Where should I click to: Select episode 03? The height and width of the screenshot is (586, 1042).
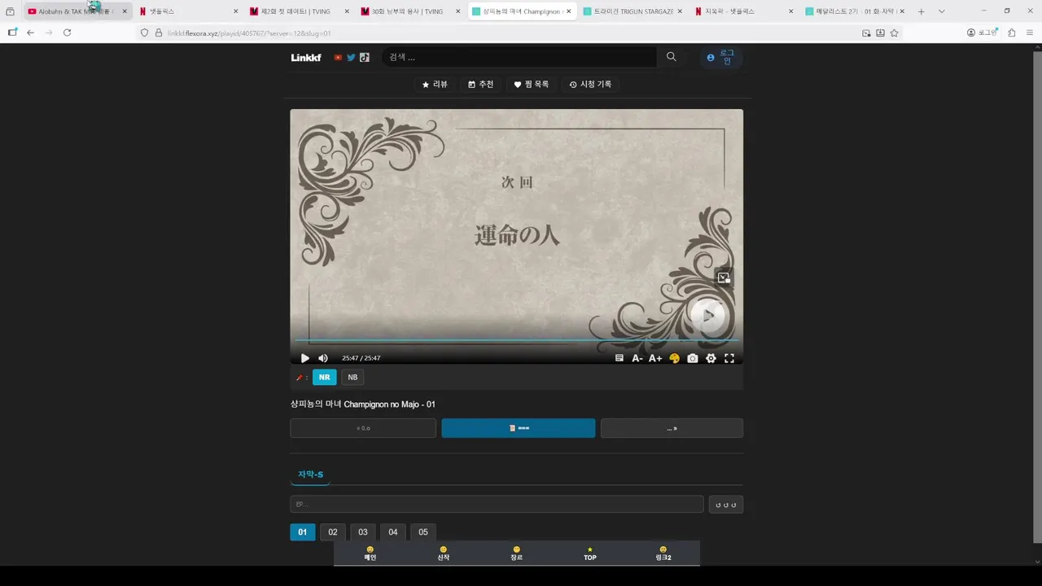coord(362,532)
